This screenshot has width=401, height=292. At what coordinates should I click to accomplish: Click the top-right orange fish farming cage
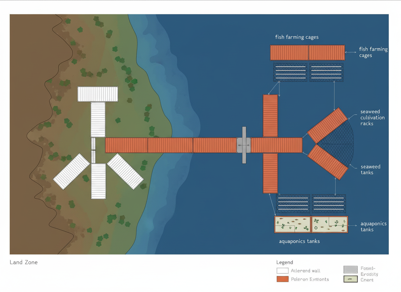[x=326, y=53]
